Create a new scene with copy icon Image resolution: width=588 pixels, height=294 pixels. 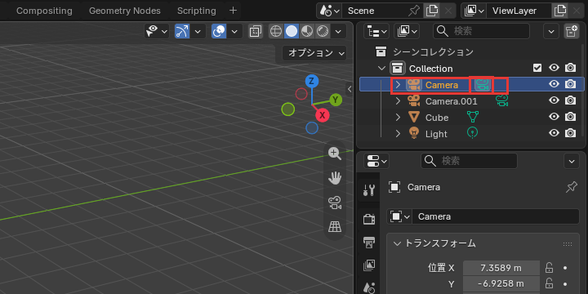tap(432, 11)
